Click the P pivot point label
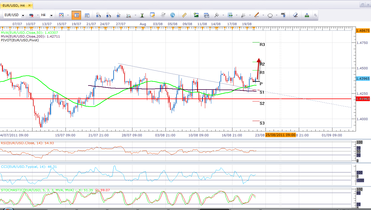The height and width of the screenshot is (210, 371). coord(261,84)
